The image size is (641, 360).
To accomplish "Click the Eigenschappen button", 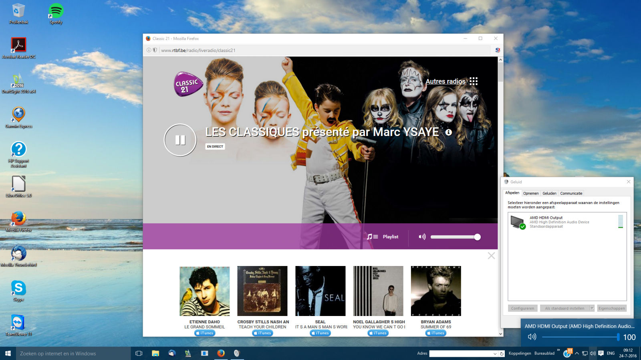I will click(x=612, y=308).
